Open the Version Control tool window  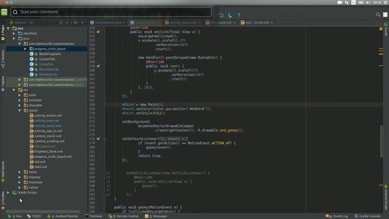(123, 217)
